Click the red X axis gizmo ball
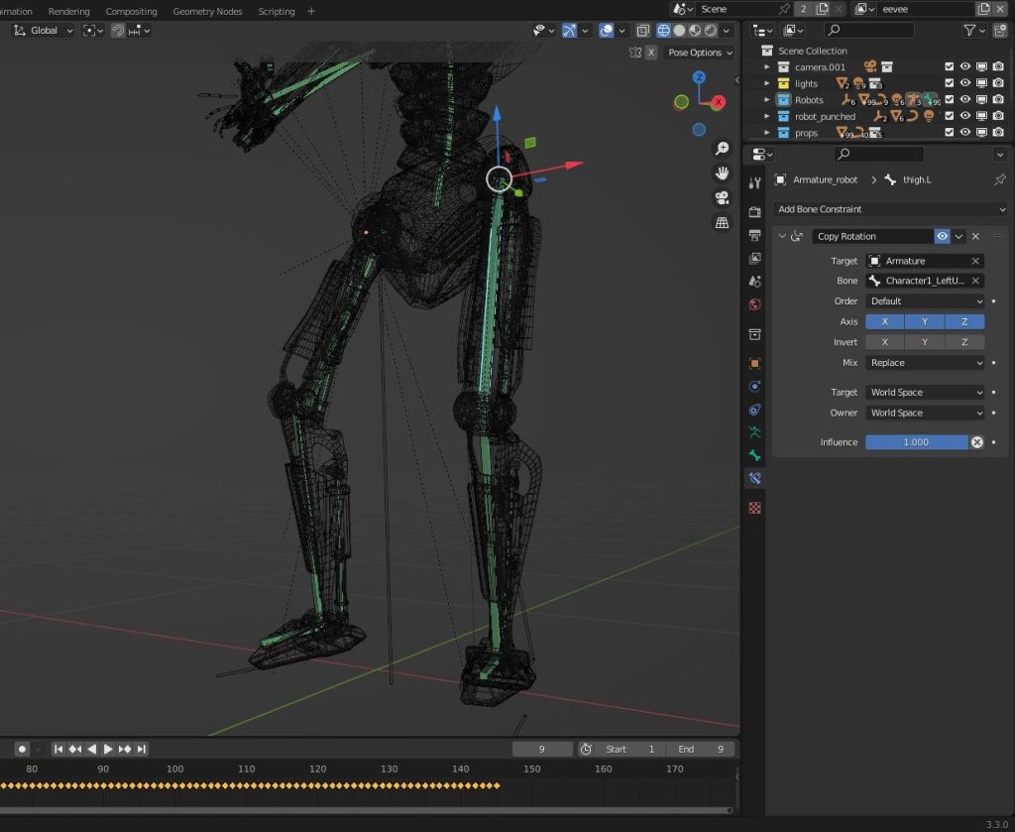This screenshot has height=832, width=1015. click(x=719, y=102)
